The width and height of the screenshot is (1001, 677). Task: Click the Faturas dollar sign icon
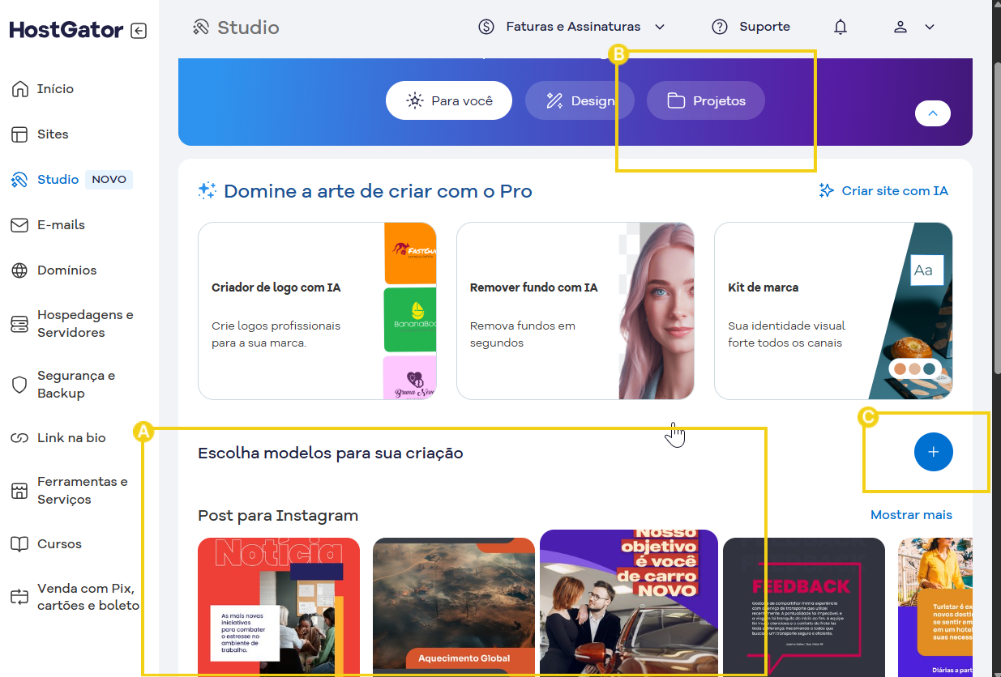486,27
